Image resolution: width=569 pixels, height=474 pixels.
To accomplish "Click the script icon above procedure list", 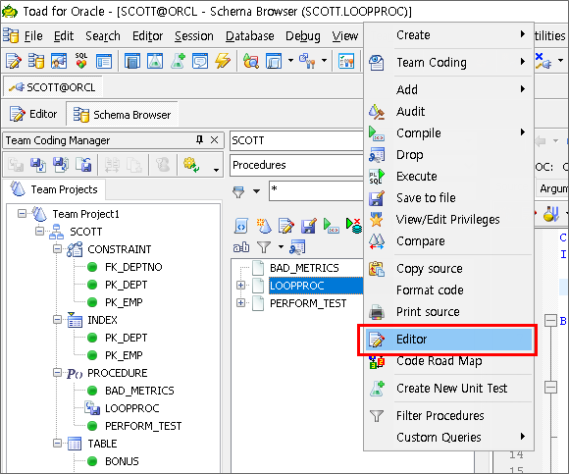I will pos(241,226).
